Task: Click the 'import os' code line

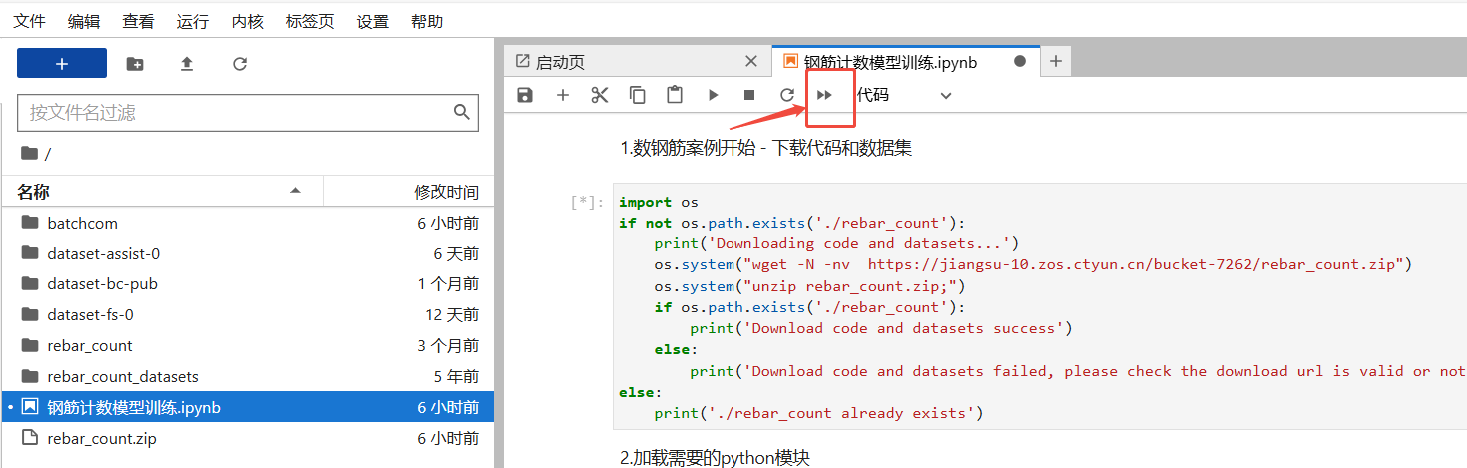Action: 659,202
